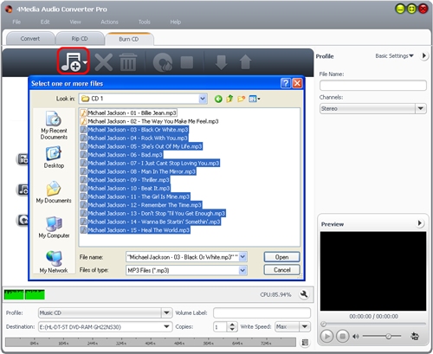This screenshot has height=354, width=433.
Task: Click the preview snapshot settings icon
Action: [x=415, y=336]
